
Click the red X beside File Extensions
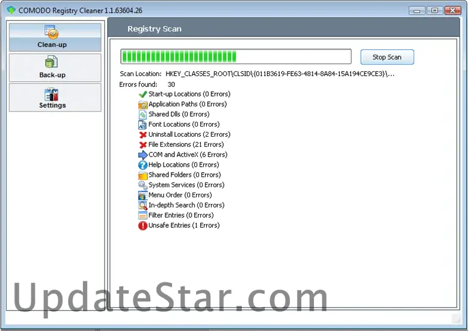coord(143,145)
